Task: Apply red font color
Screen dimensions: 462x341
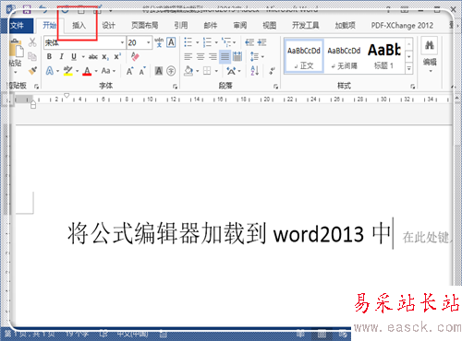Action: click(87, 71)
